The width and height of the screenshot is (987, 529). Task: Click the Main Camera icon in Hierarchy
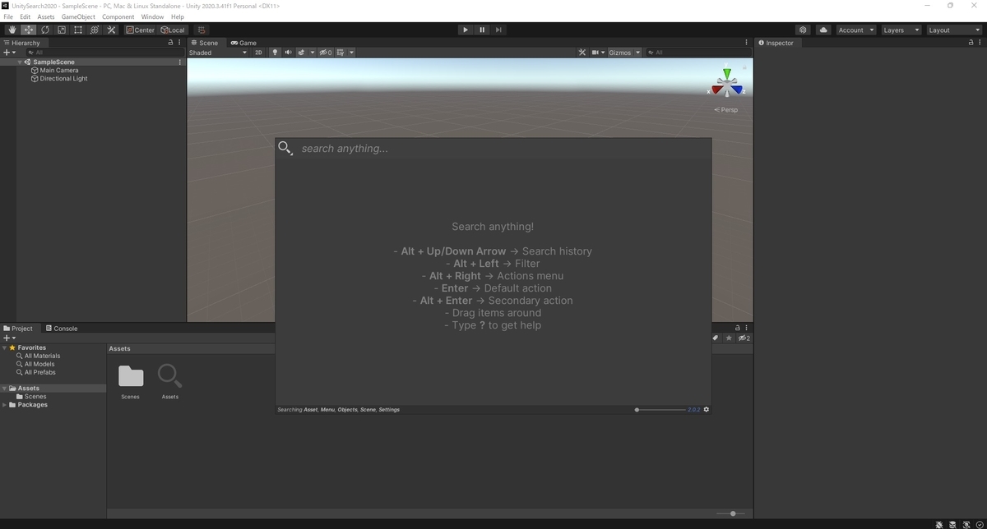click(34, 70)
